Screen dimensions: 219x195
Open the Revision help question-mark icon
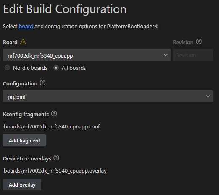(x=199, y=42)
